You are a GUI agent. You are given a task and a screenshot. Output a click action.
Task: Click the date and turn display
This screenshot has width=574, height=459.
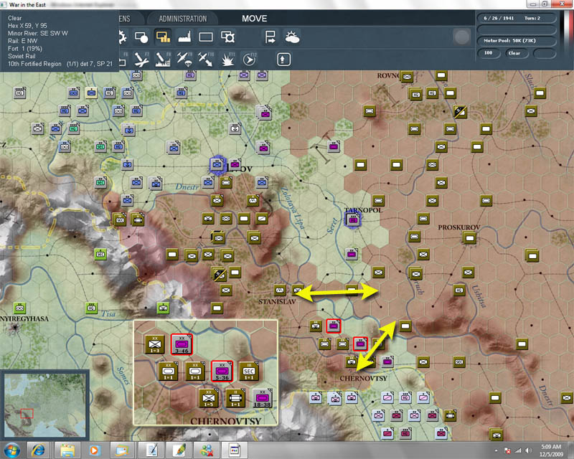[516, 19]
